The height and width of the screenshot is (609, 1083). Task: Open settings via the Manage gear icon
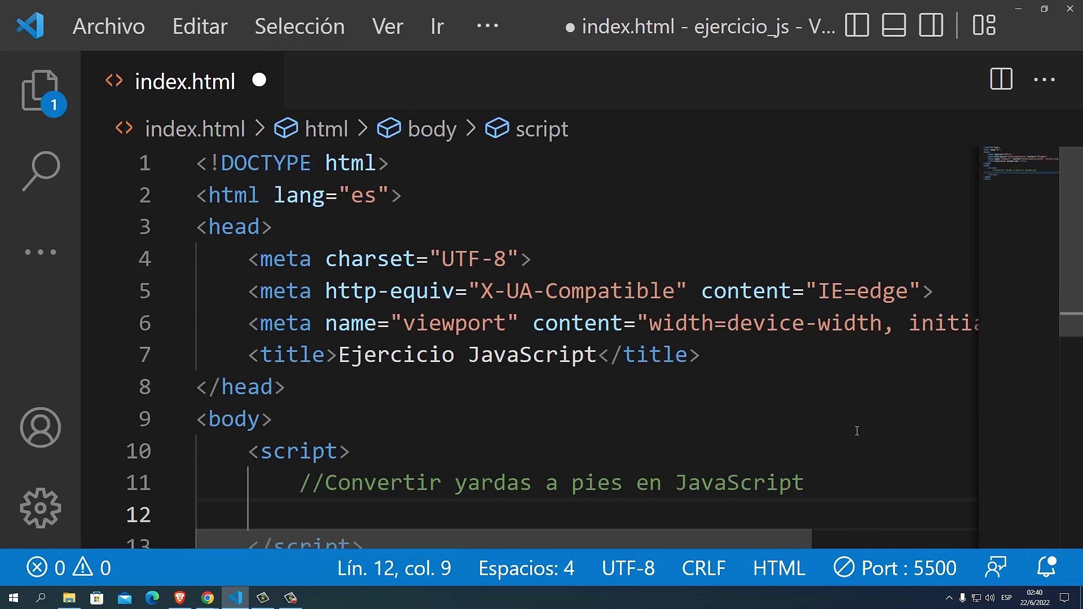(x=40, y=507)
